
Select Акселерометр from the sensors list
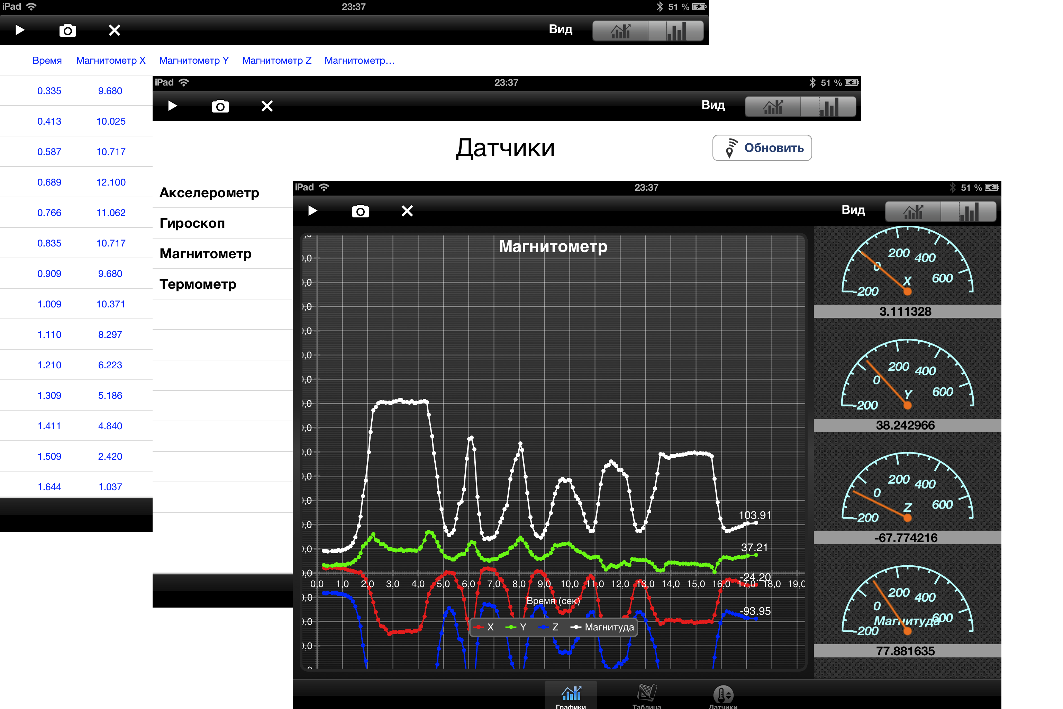[209, 193]
